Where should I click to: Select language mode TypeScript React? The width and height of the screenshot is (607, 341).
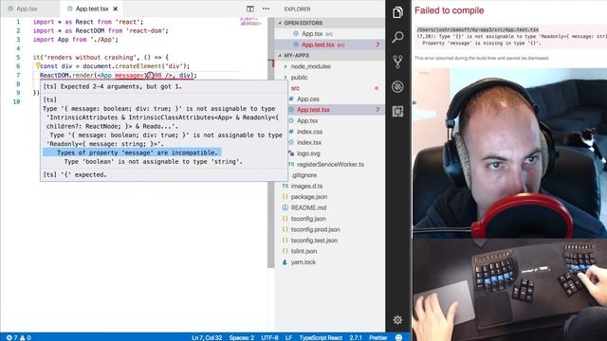pos(321,337)
